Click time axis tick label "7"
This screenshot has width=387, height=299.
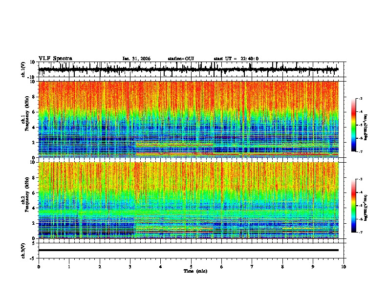252,267
